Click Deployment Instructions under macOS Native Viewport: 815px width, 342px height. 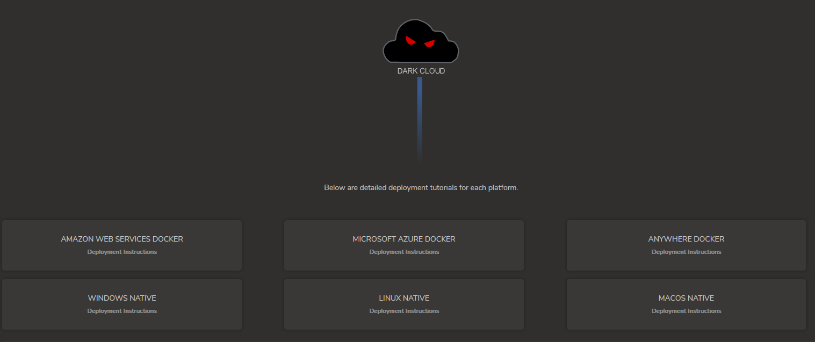[x=686, y=311]
